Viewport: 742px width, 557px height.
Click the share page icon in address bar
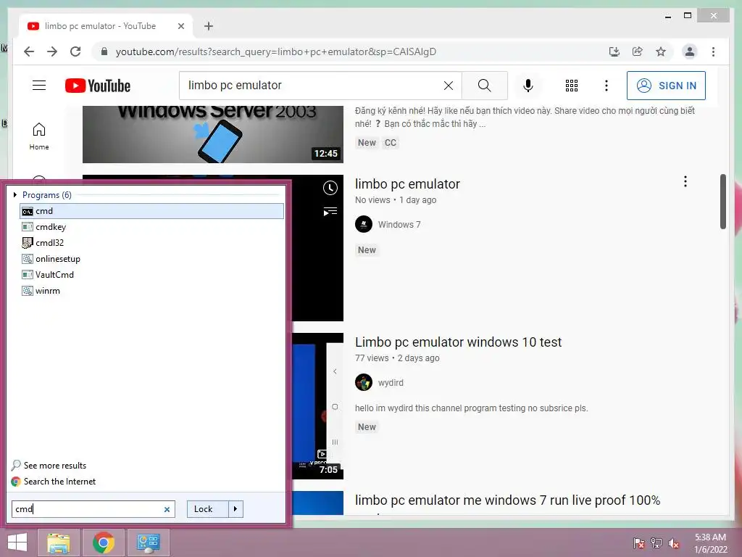coord(638,51)
